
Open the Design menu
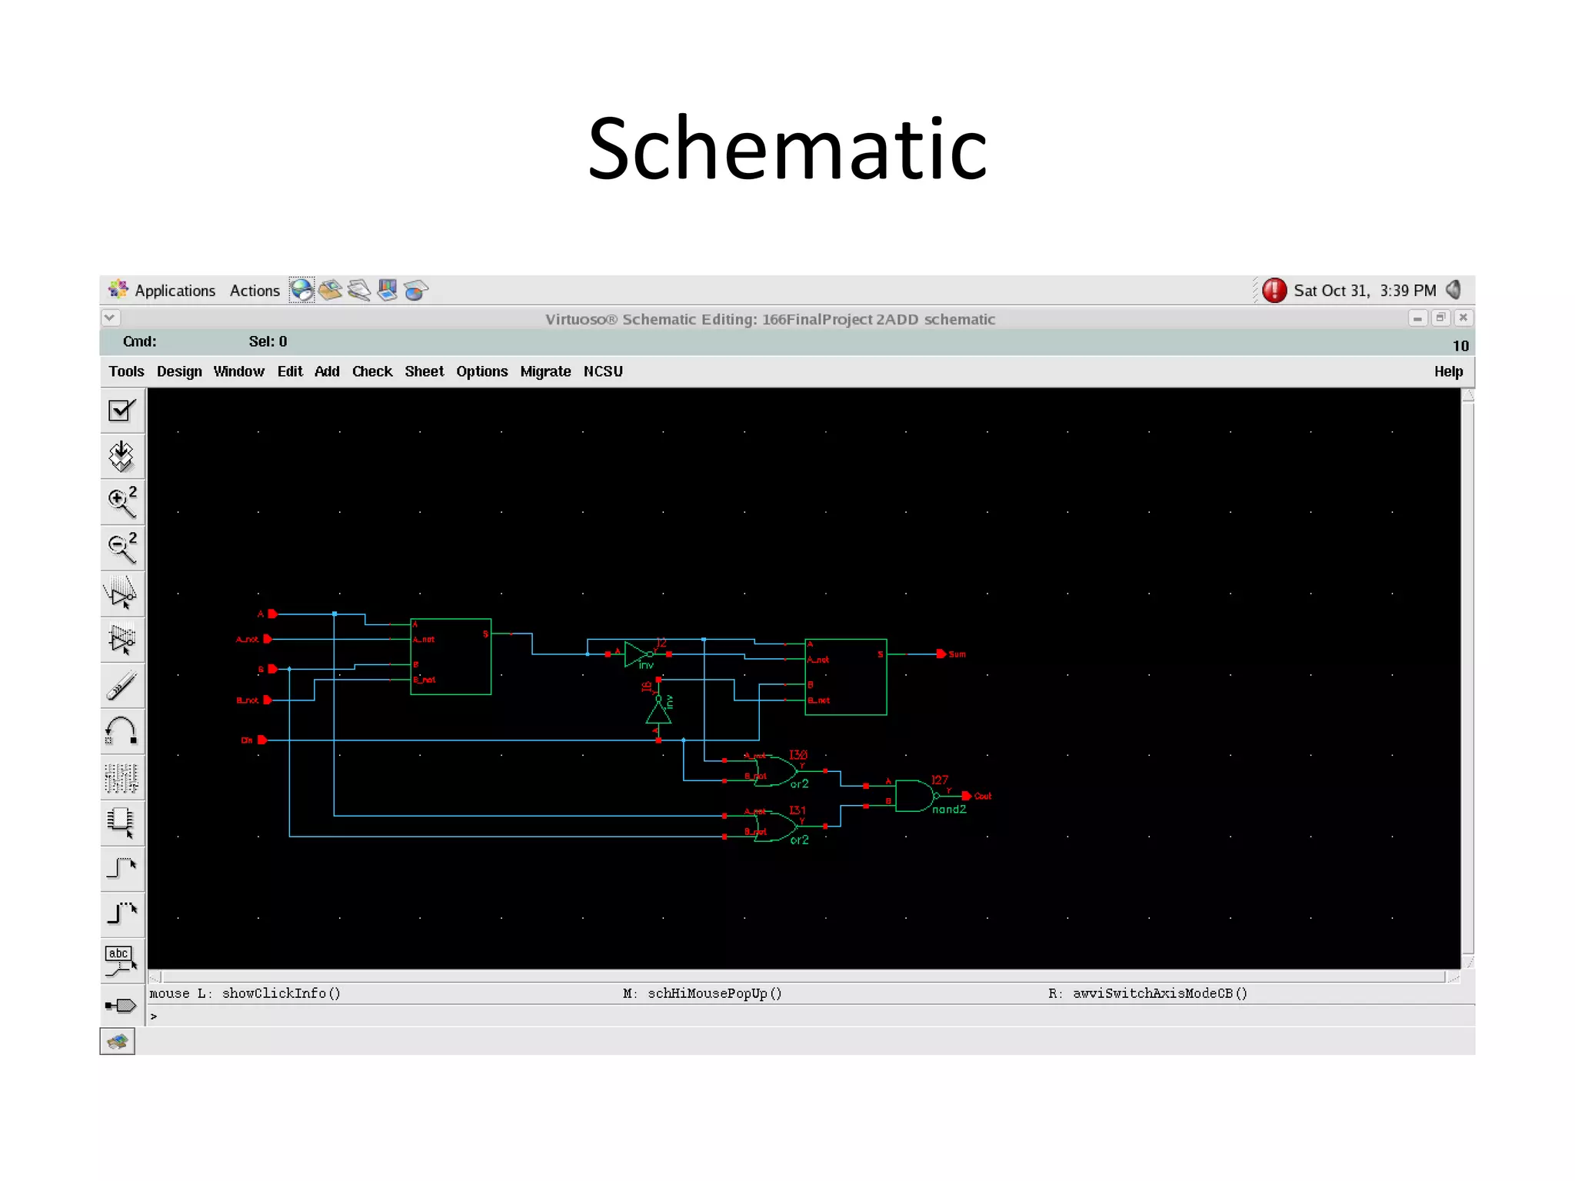179,371
